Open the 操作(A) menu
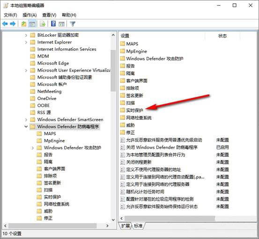 30,15
